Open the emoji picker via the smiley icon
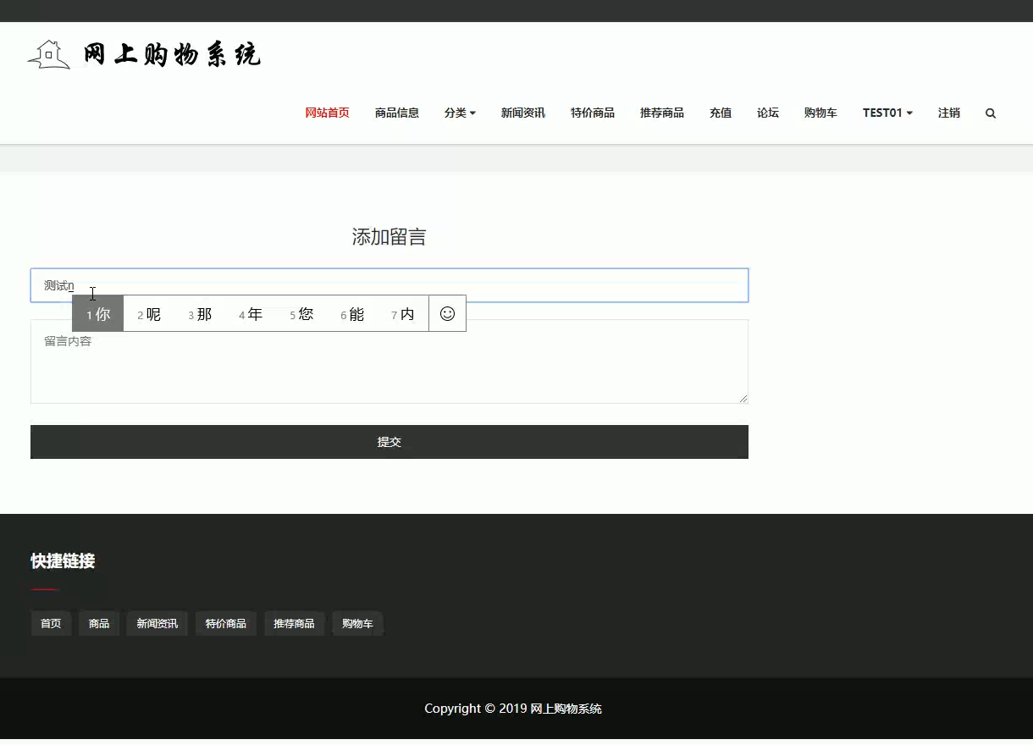Screen dimensions: 1033x745 [x=447, y=313]
